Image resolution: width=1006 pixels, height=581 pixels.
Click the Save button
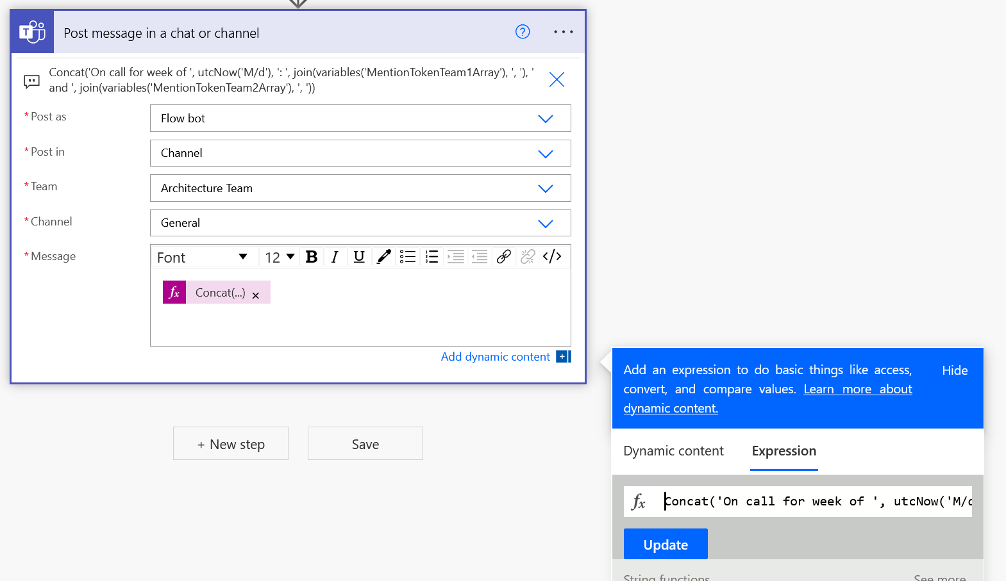(365, 443)
